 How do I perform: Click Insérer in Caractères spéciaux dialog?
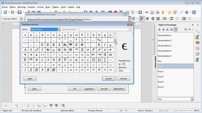tap(109, 78)
